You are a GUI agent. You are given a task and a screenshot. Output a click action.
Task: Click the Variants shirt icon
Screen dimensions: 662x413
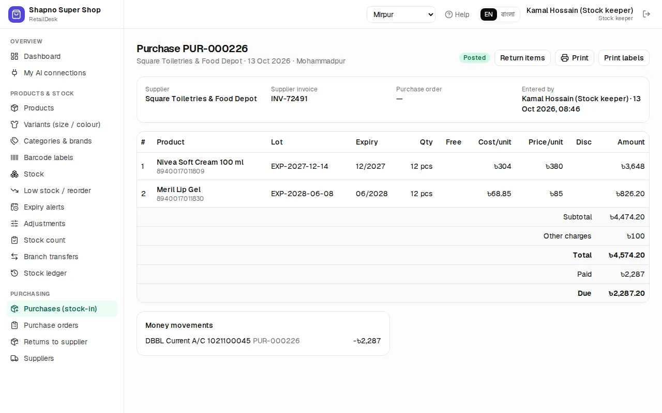pyautogui.click(x=14, y=124)
